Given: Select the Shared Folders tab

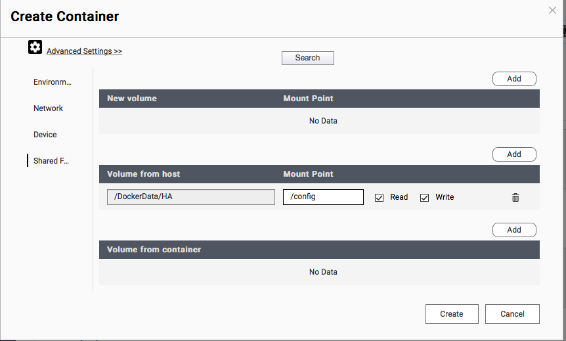Looking at the screenshot, I should pyautogui.click(x=51, y=161).
